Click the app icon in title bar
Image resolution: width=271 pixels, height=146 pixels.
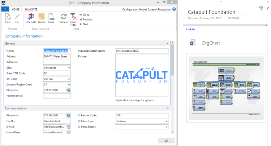pyautogui.click(x=4, y=3)
